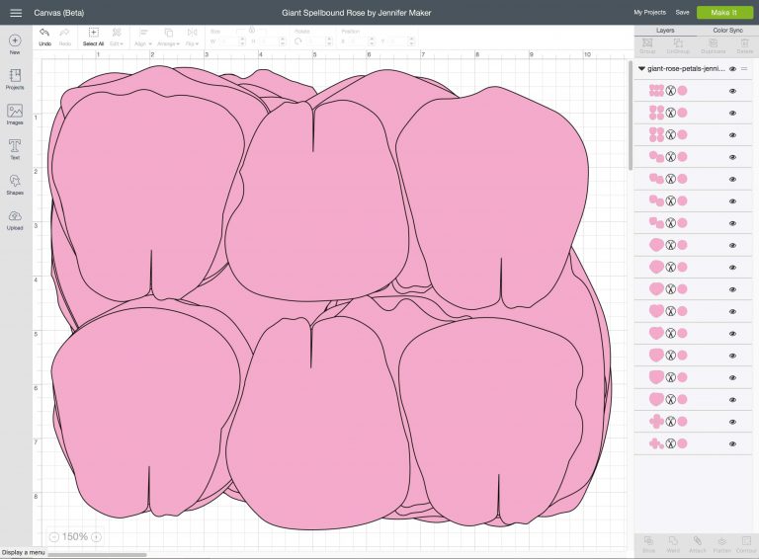Toggle eye on the sixth layer
The image size is (759, 559).
tap(732, 201)
